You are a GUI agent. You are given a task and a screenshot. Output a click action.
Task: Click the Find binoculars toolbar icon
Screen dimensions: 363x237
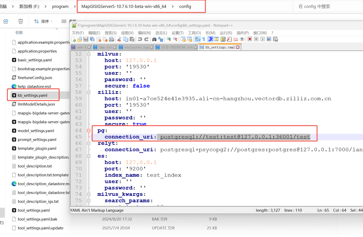point(154,39)
